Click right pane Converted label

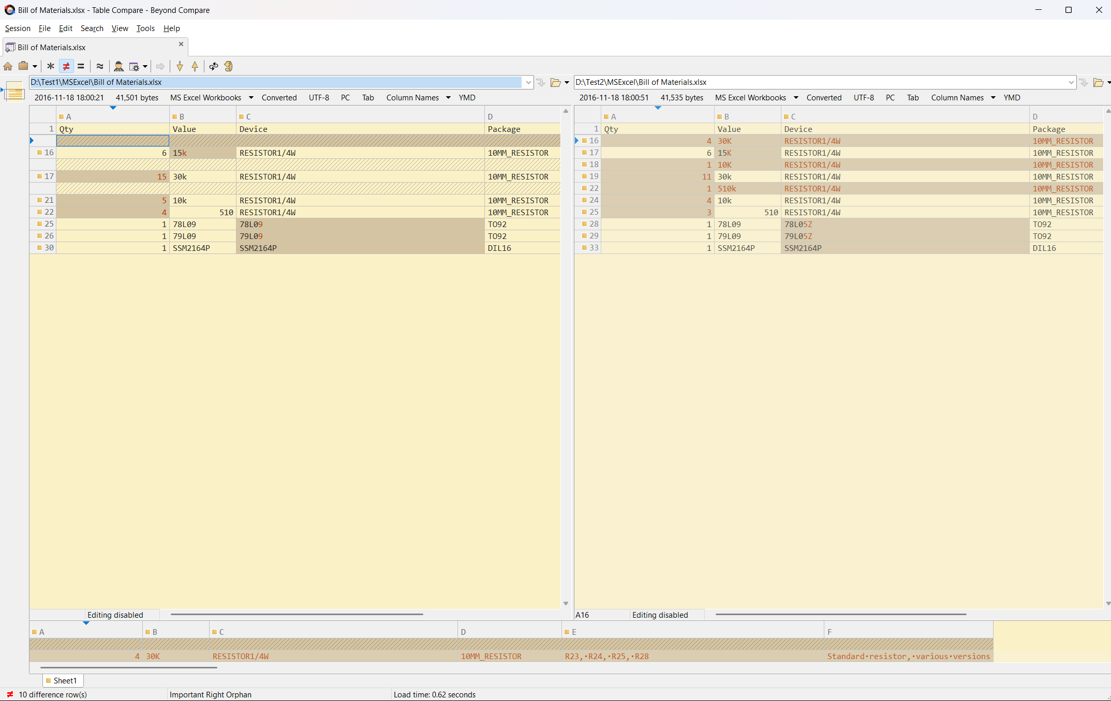(x=824, y=98)
